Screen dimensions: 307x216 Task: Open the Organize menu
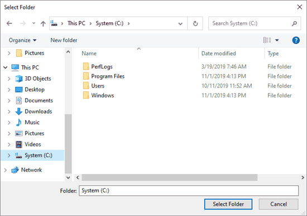click(22, 40)
